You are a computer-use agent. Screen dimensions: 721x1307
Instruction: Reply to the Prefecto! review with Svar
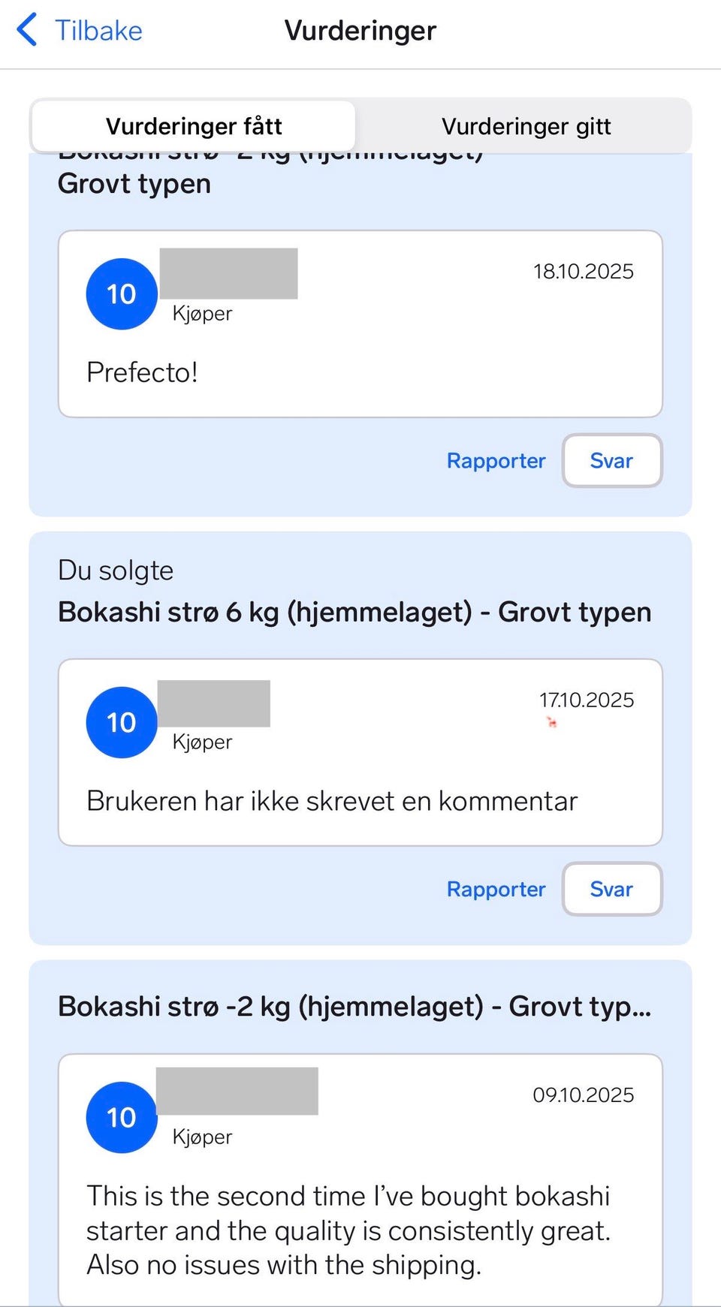tap(611, 460)
